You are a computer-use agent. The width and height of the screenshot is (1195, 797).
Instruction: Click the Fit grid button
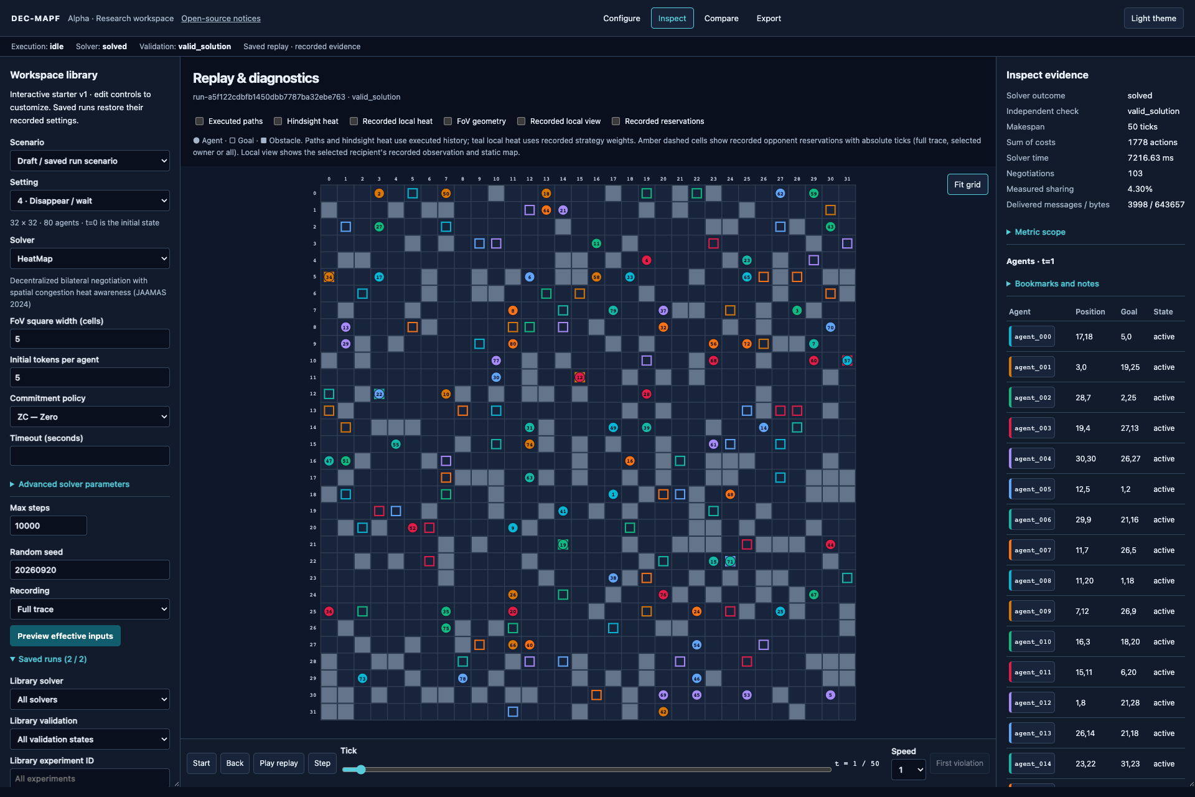click(x=967, y=184)
